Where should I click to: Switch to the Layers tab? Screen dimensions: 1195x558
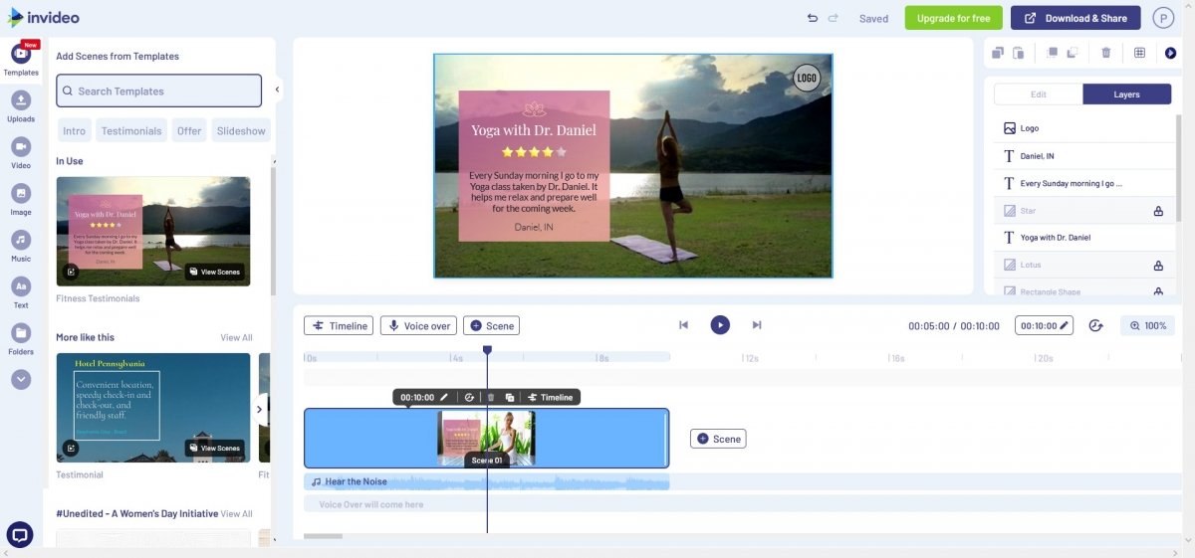tap(1127, 94)
